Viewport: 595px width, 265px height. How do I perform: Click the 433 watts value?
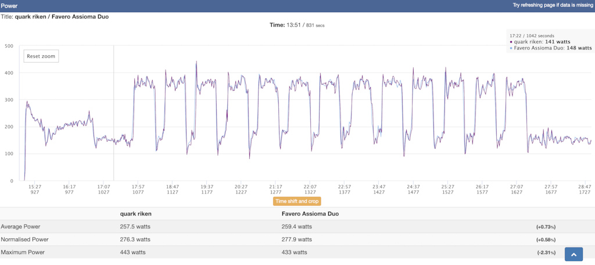(x=295, y=252)
